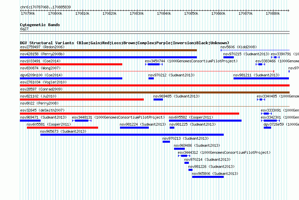Open nsv970214 (Sudmant2013) label
Viewport: 299px width, 200px height.
click(x=207, y=159)
